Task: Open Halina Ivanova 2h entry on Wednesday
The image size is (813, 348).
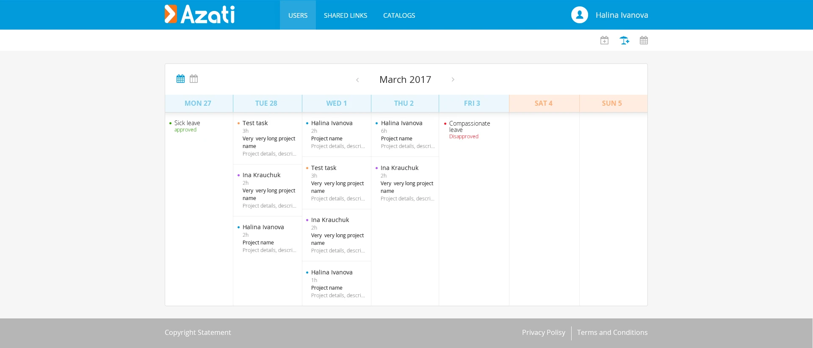Action: pyautogui.click(x=337, y=134)
